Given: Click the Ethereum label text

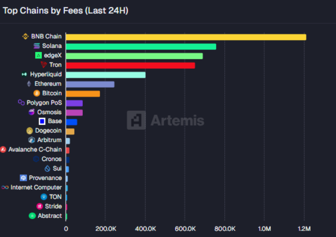Looking at the screenshot, I should (48, 84).
